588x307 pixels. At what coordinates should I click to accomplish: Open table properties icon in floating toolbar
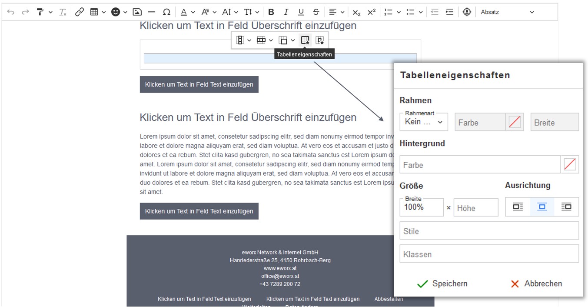pos(305,40)
